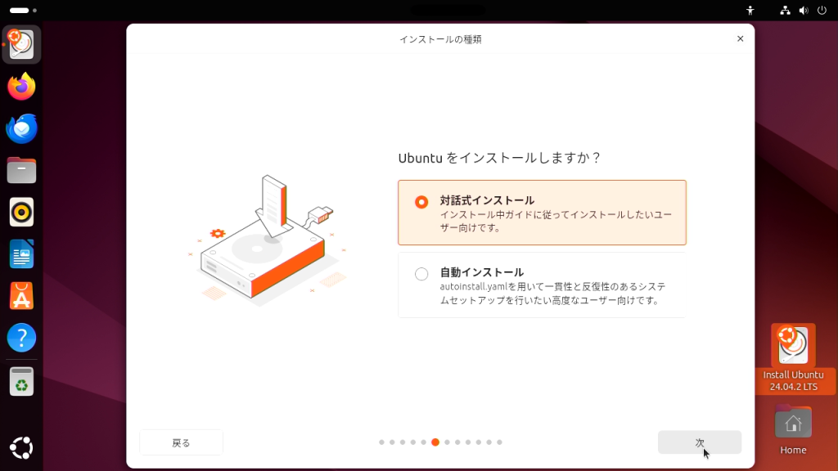Open the Help question mark icon

click(x=21, y=338)
